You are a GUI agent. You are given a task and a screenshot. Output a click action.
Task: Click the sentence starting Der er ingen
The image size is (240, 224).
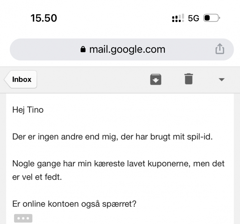(112, 137)
